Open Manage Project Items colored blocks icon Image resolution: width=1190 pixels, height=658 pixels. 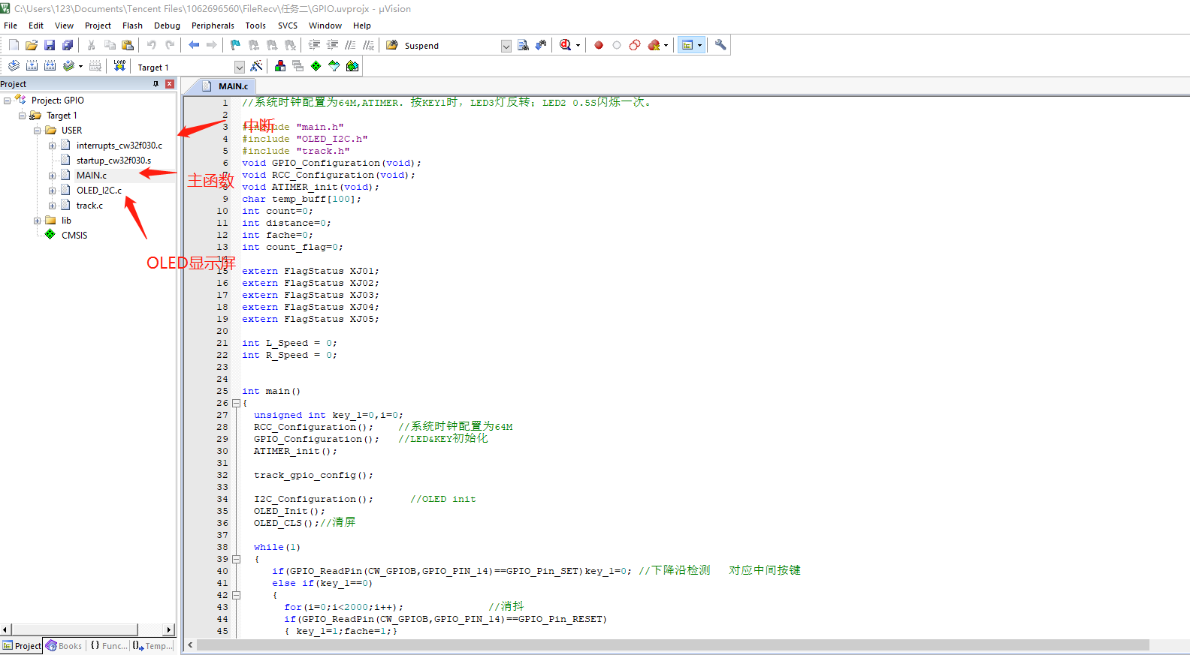click(280, 66)
